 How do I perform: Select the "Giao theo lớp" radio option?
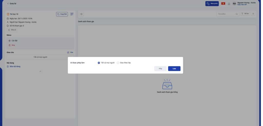[118, 63]
